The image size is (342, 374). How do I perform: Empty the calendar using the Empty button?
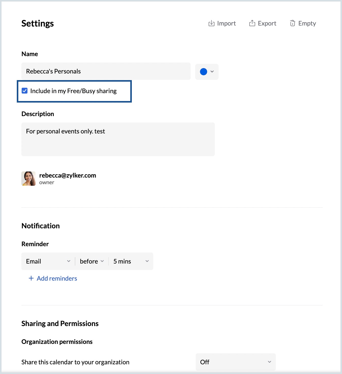[303, 23]
